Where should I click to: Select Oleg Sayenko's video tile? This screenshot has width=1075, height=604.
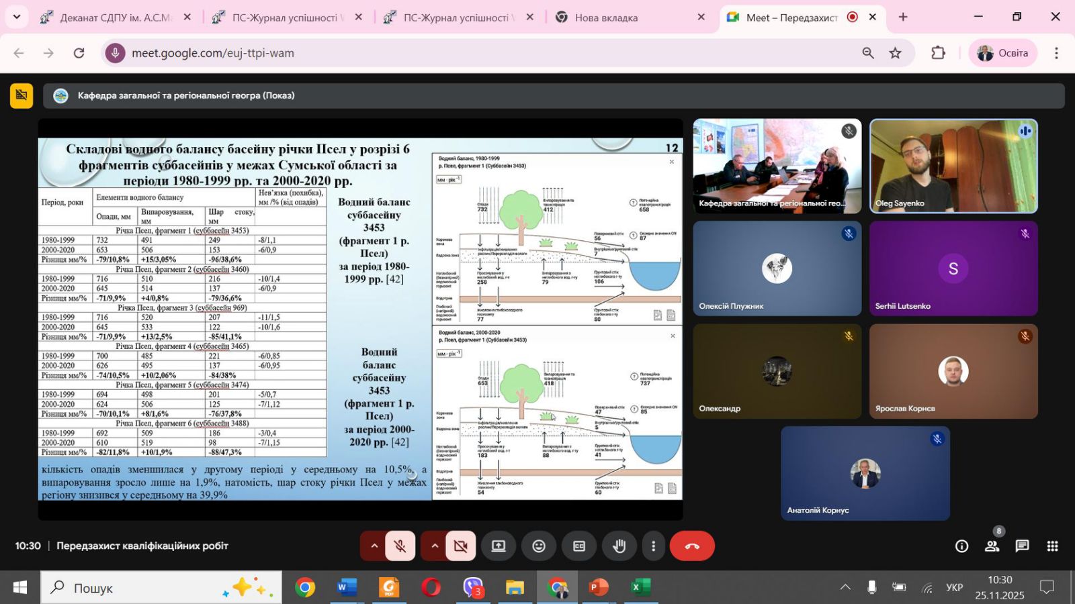point(953,166)
